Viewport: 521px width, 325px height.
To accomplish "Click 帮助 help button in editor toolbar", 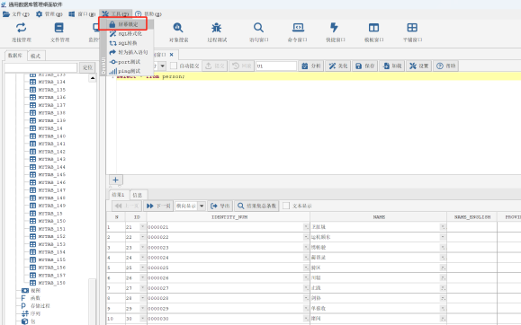I will [x=446, y=66].
